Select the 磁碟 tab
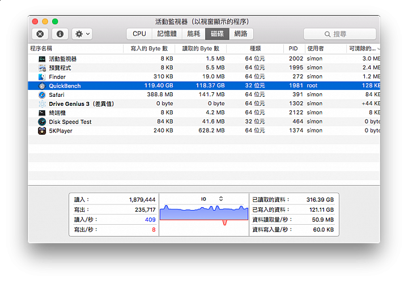 [x=217, y=34]
